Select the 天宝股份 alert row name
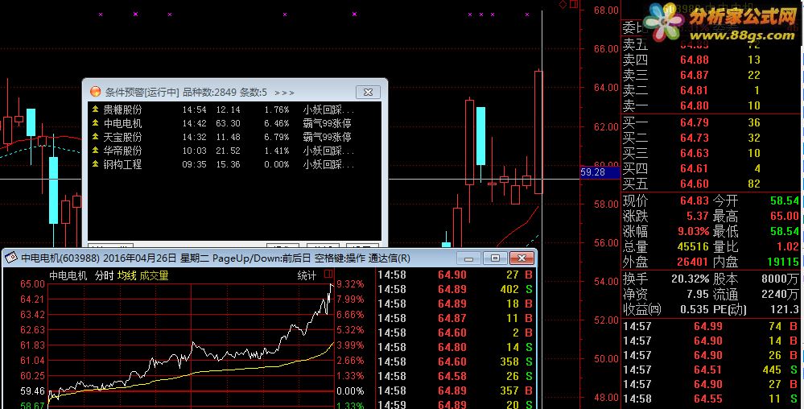 pos(122,137)
